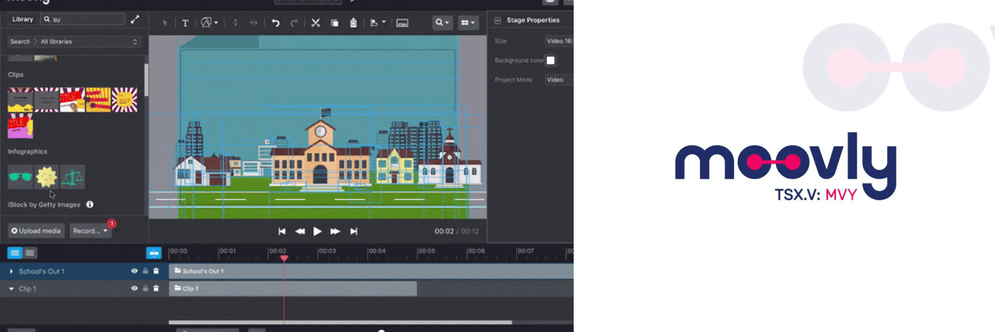Expand the library panel with arrows icon

pos(135,19)
